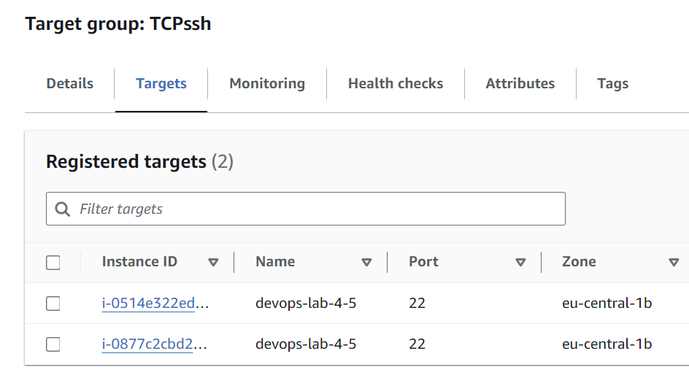Screen dimensions: 689x386
Task: Open the Health checks tab
Action: [396, 84]
